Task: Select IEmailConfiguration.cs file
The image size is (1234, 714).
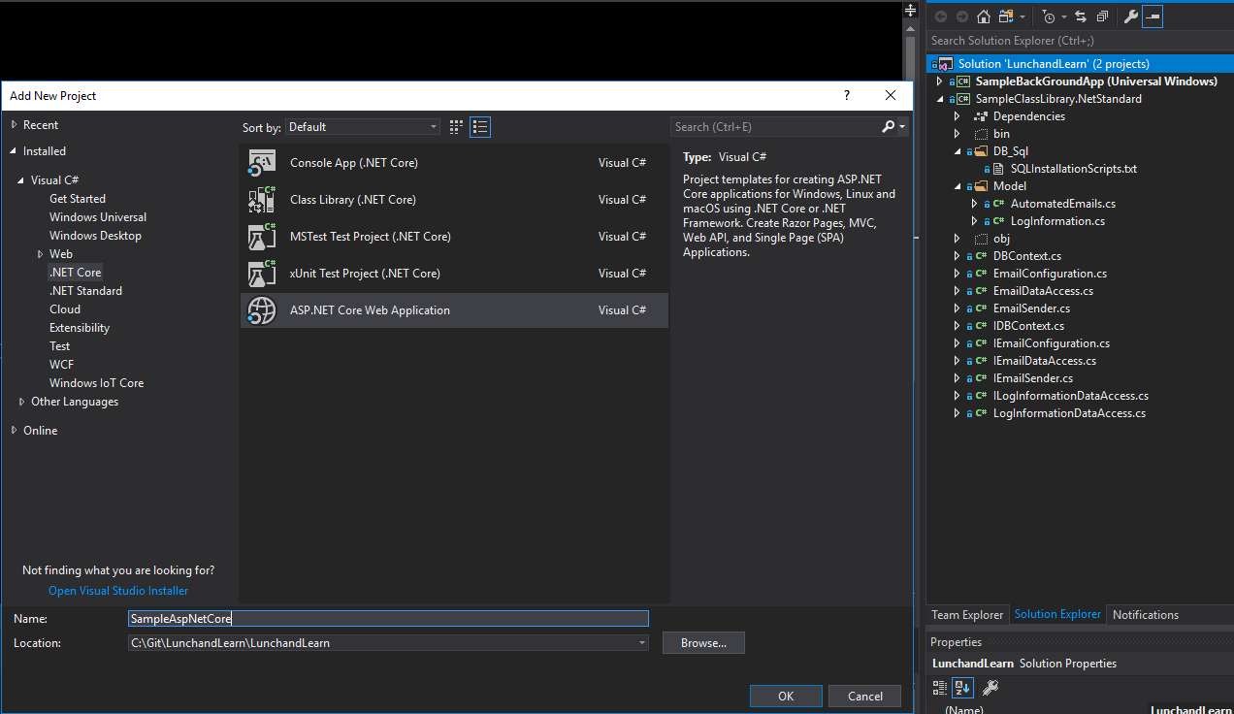Action: click(1051, 343)
